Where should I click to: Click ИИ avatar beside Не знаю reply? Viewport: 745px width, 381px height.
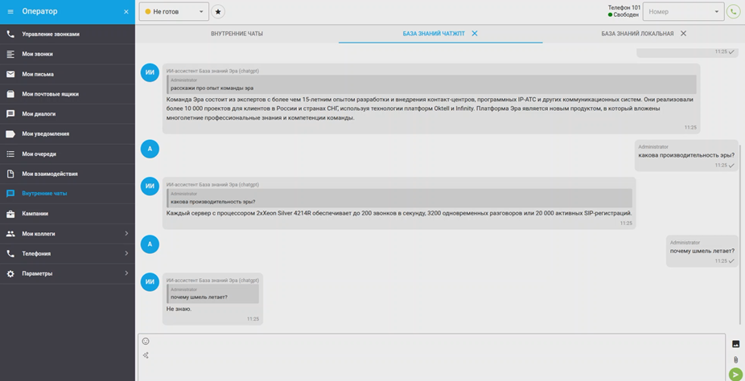click(x=150, y=282)
